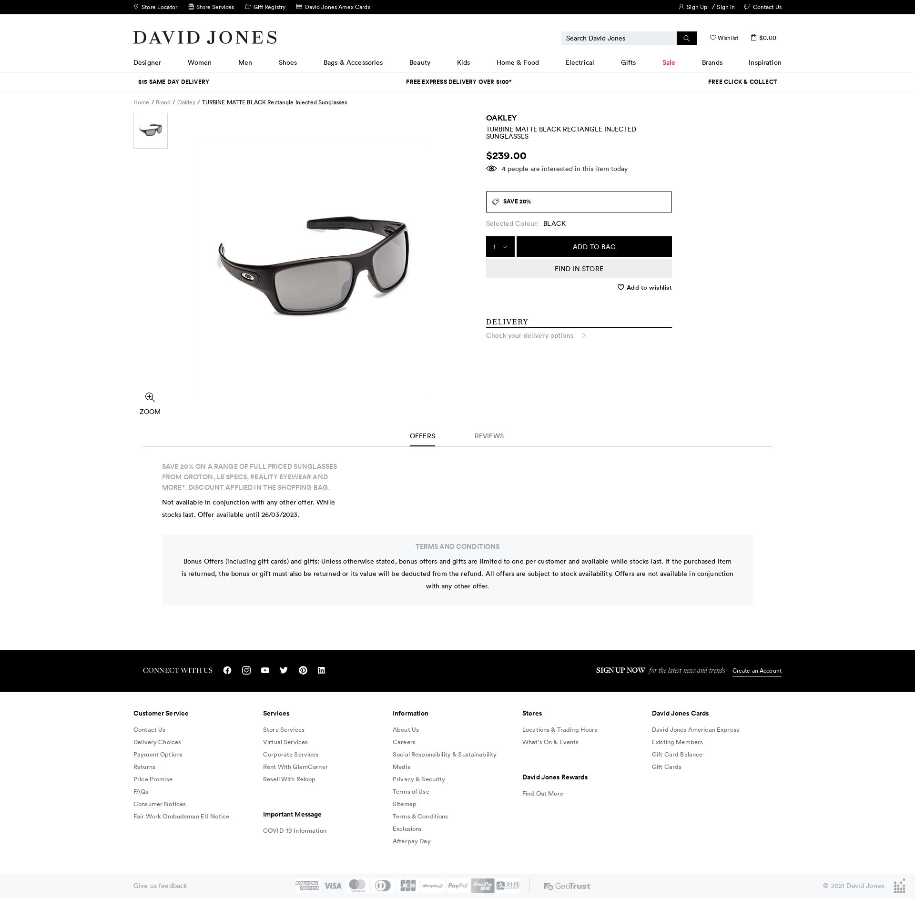Open the David Jones Twitter page
This screenshot has width=915, height=898.
[284, 670]
